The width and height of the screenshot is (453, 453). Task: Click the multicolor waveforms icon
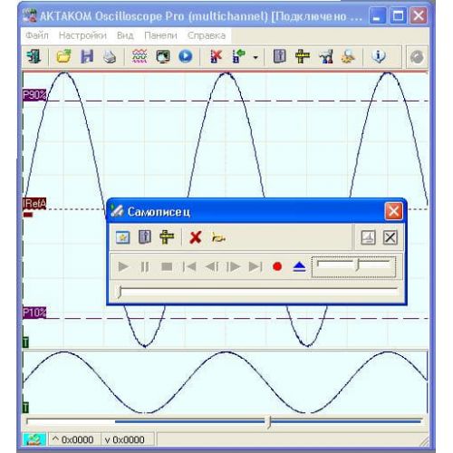tap(140, 56)
